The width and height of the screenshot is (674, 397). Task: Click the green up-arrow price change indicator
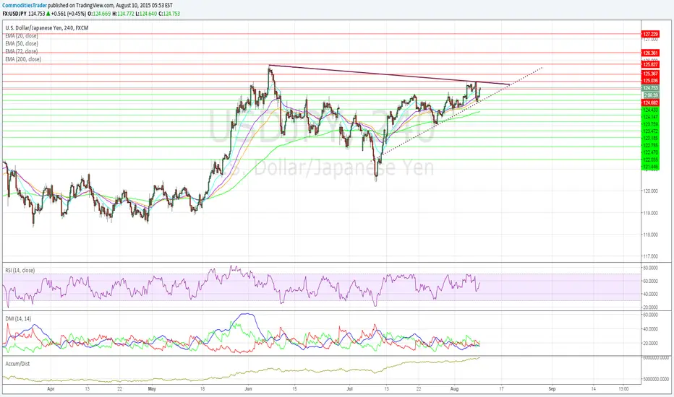click(48, 14)
